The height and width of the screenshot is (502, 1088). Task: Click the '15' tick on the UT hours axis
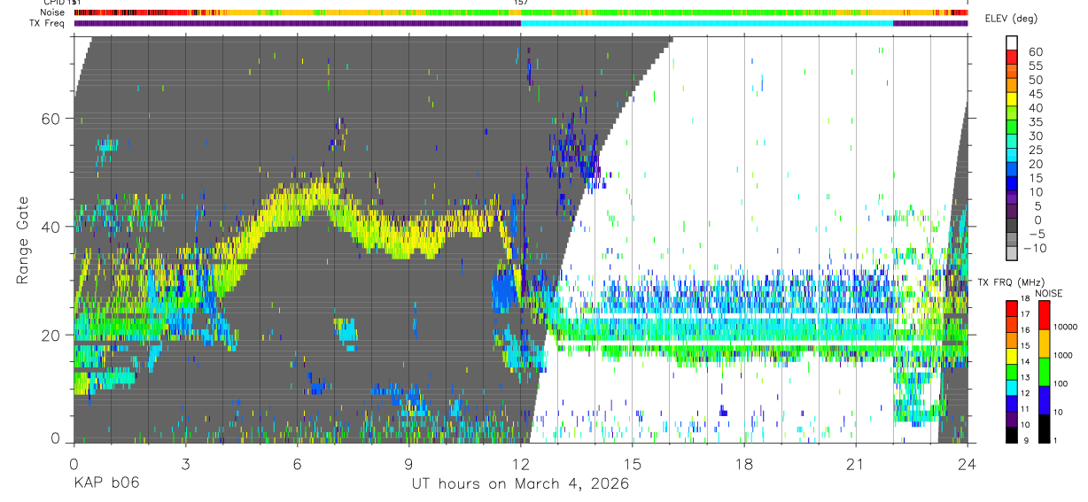pos(633,464)
